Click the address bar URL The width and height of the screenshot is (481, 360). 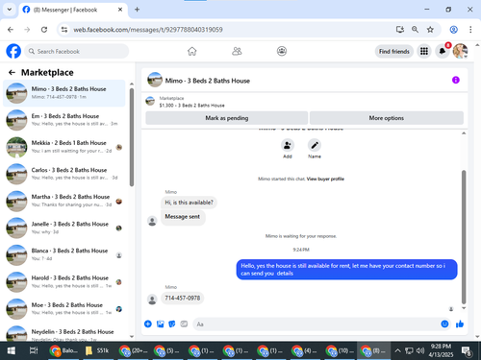(x=148, y=30)
